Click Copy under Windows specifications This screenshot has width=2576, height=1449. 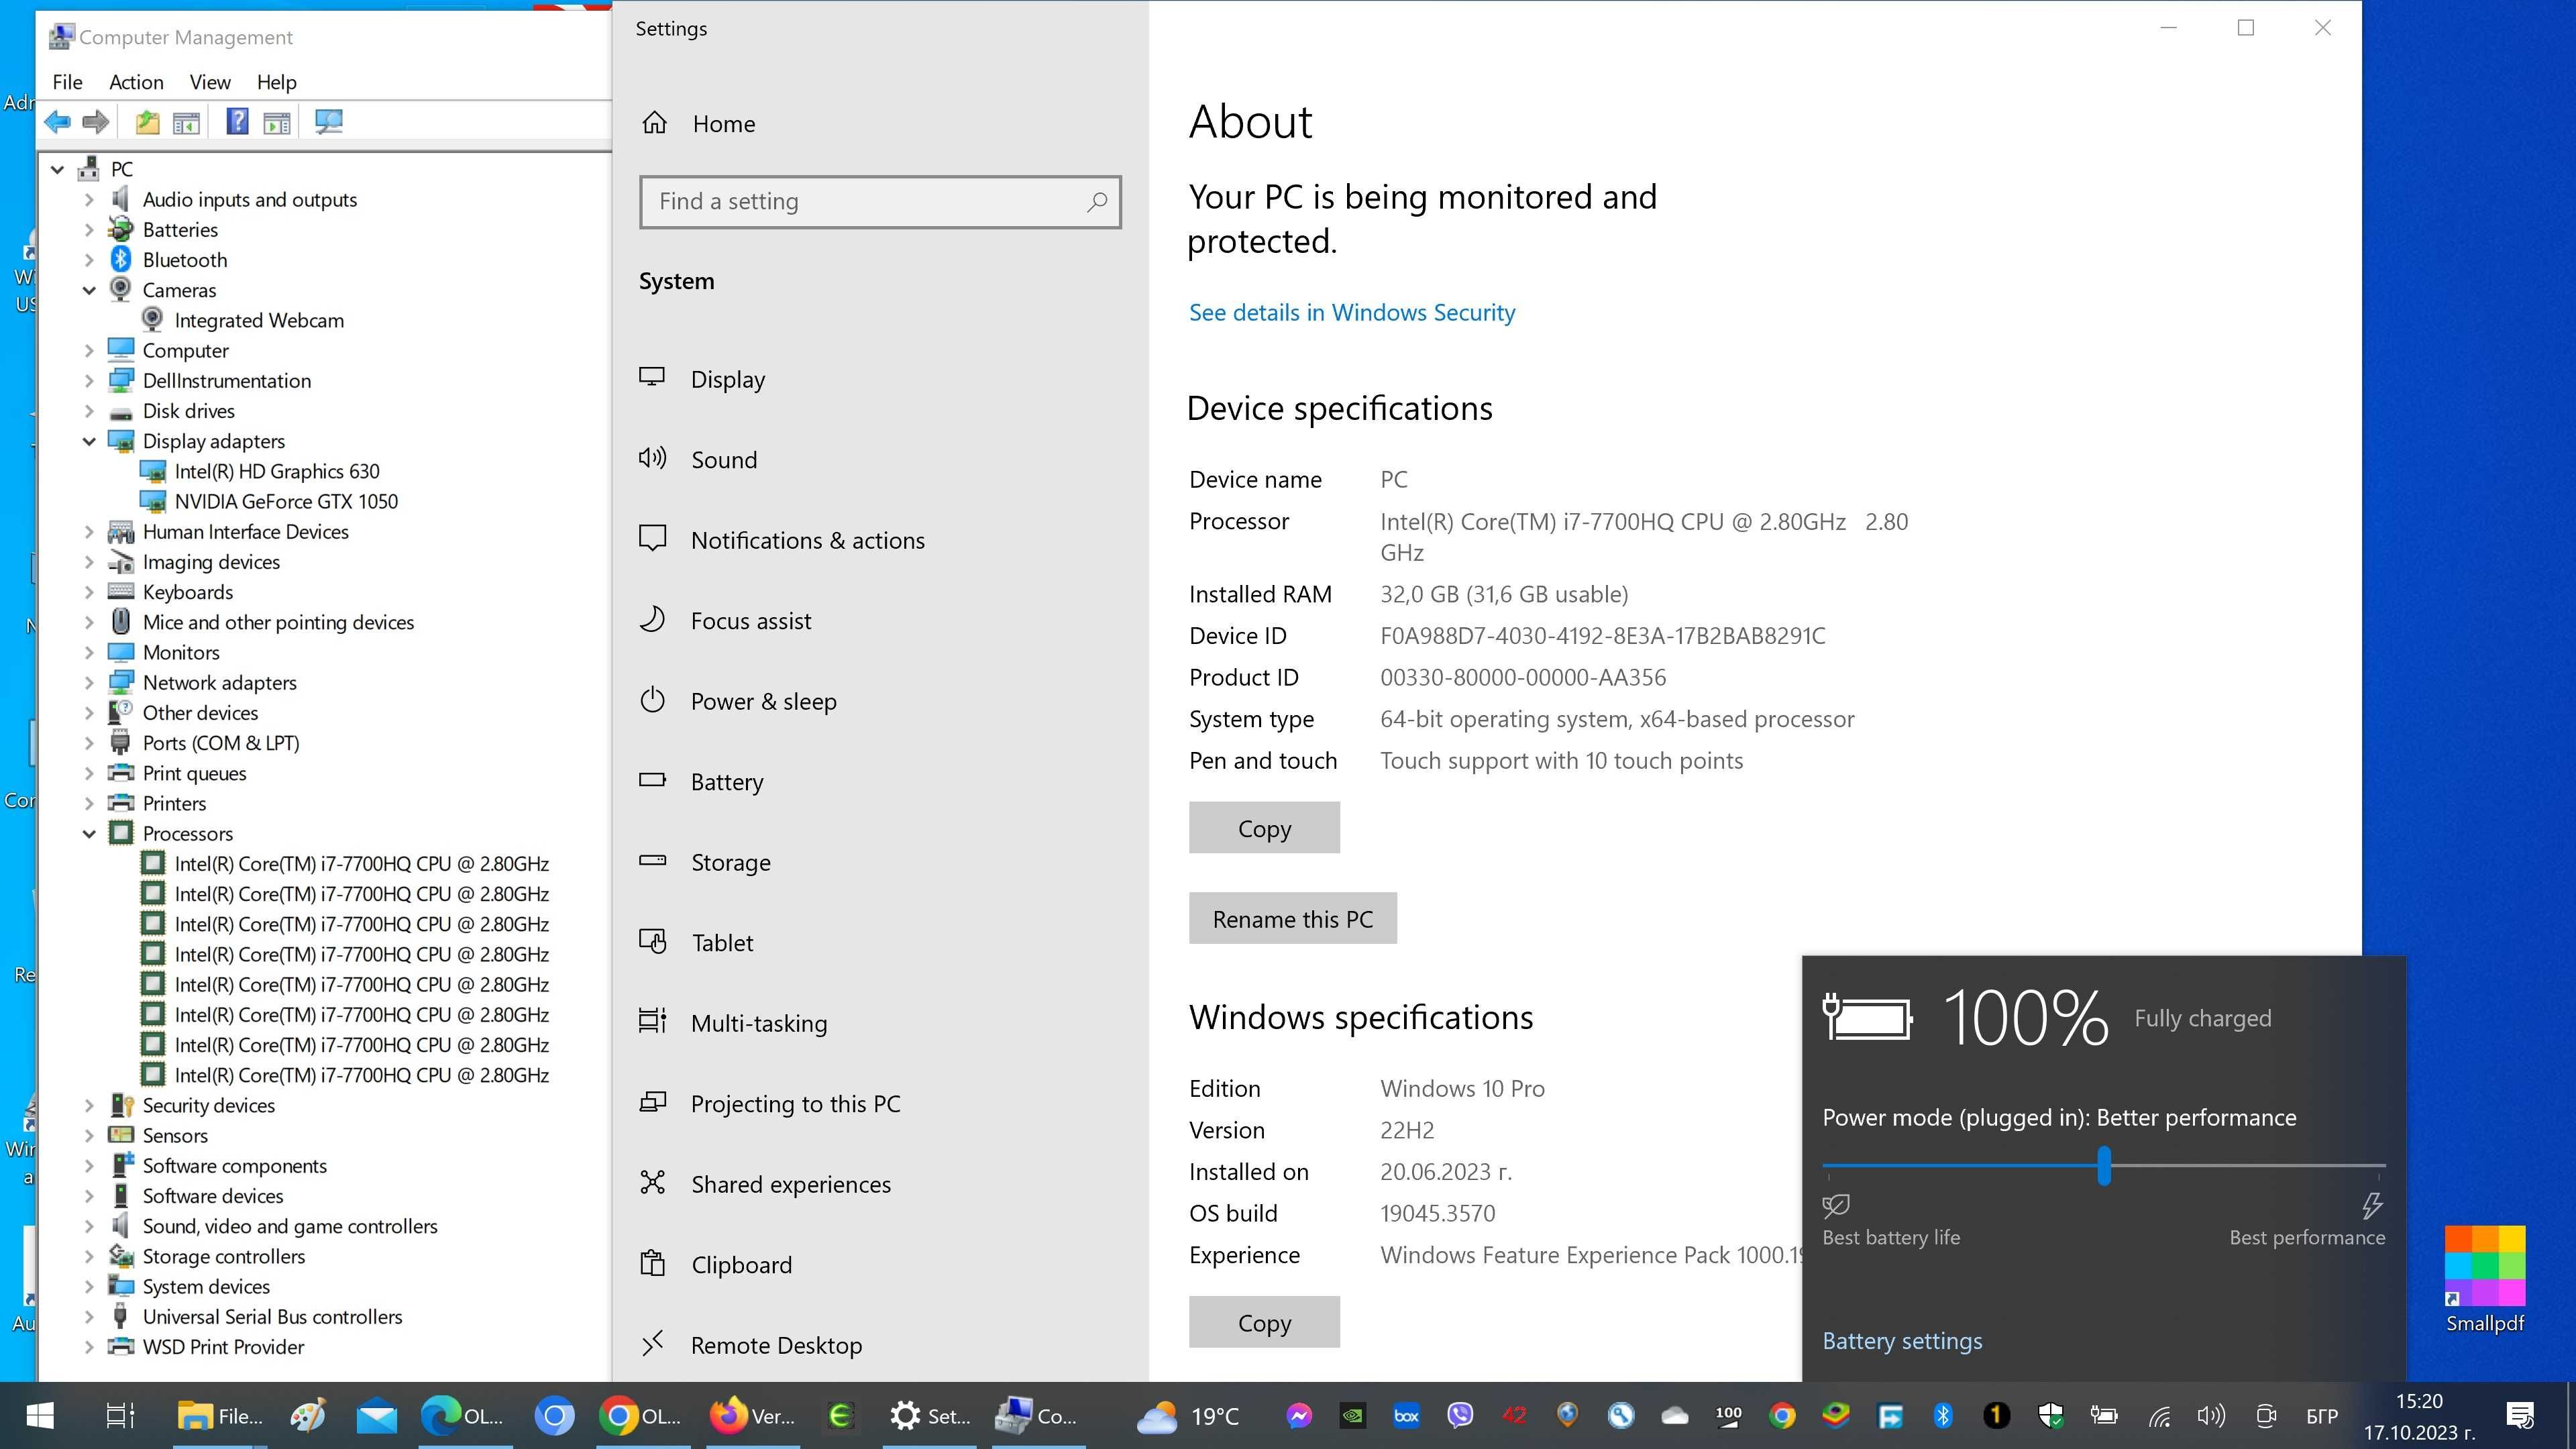tap(1264, 1322)
